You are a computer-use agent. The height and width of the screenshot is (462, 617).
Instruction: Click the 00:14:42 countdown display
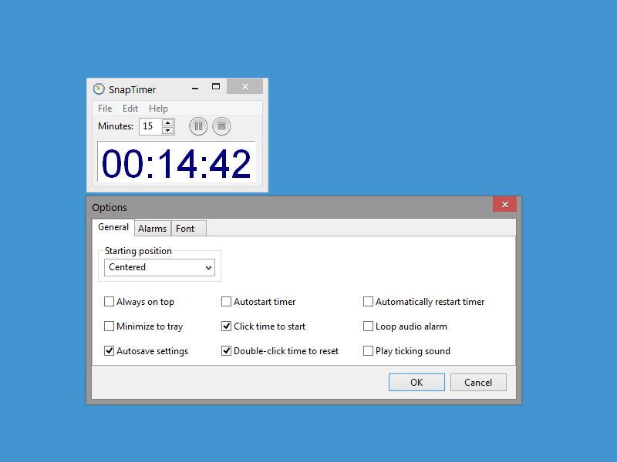[177, 162]
